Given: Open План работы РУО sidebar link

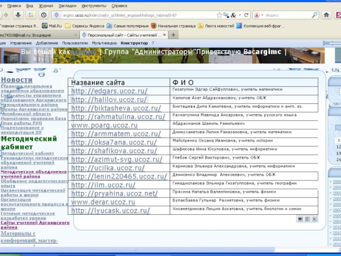Looking at the screenshot, I should point(21,123).
